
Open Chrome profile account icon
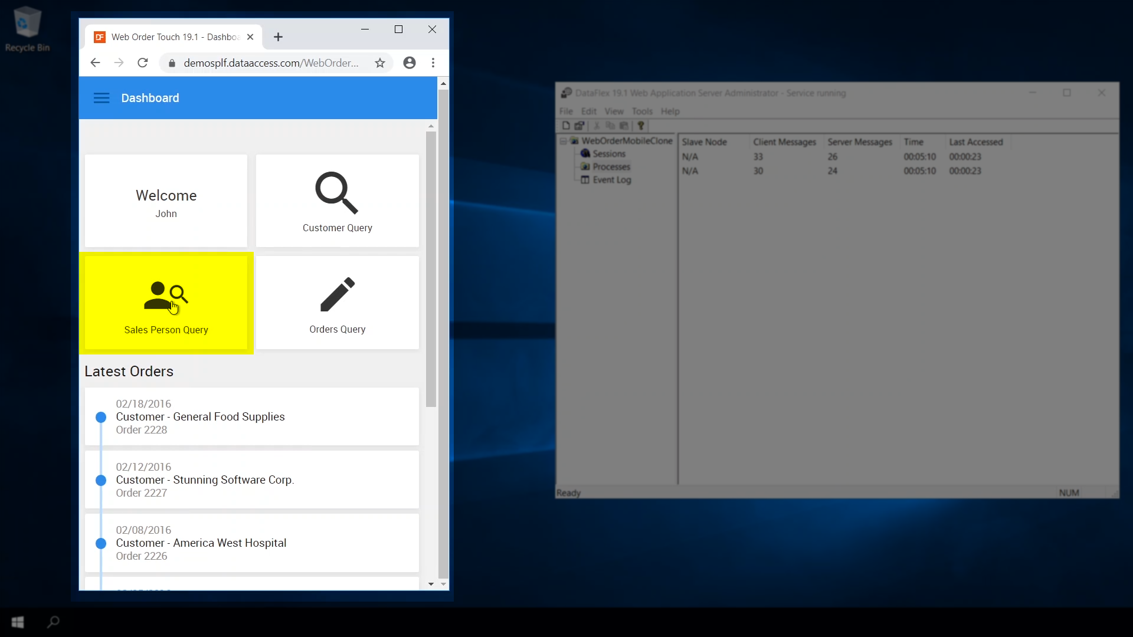[409, 63]
